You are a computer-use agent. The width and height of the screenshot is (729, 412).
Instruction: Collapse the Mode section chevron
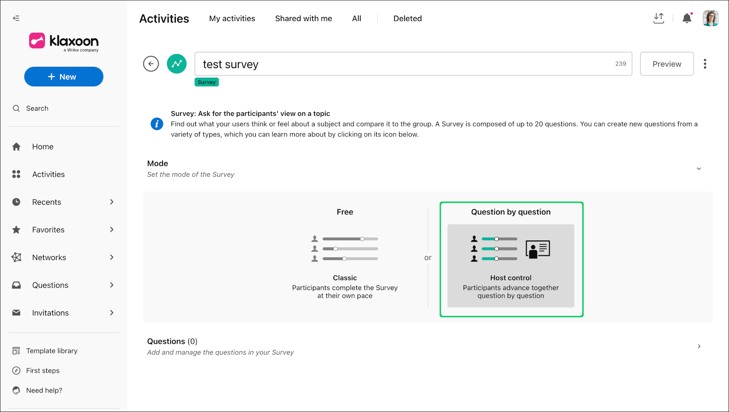tap(699, 169)
